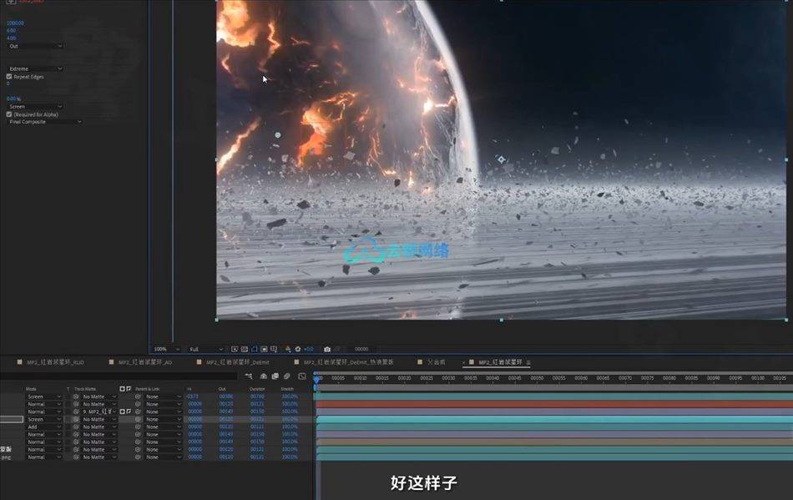Select the red layer bar in timeline
Screen dimensions: 793x500
554,404
